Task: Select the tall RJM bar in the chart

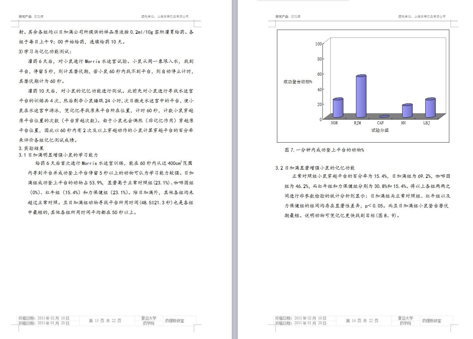Action: click(x=361, y=96)
